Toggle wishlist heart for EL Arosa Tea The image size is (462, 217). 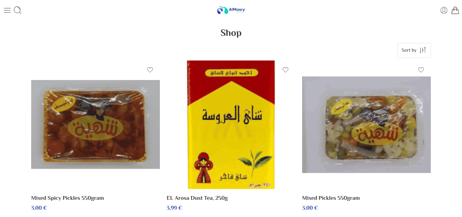[286, 70]
